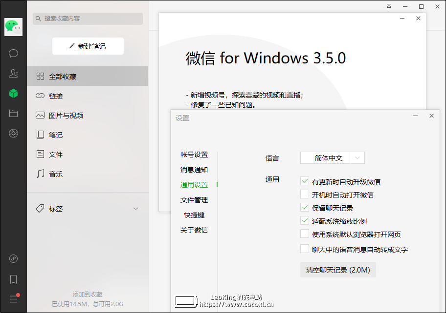Click the pin window icon at the top
The image size is (446, 313).
tap(389, 6)
